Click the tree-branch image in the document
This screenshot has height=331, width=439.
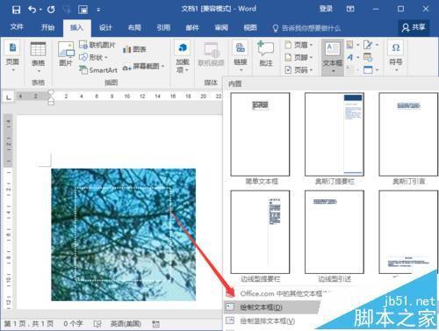coord(124,234)
